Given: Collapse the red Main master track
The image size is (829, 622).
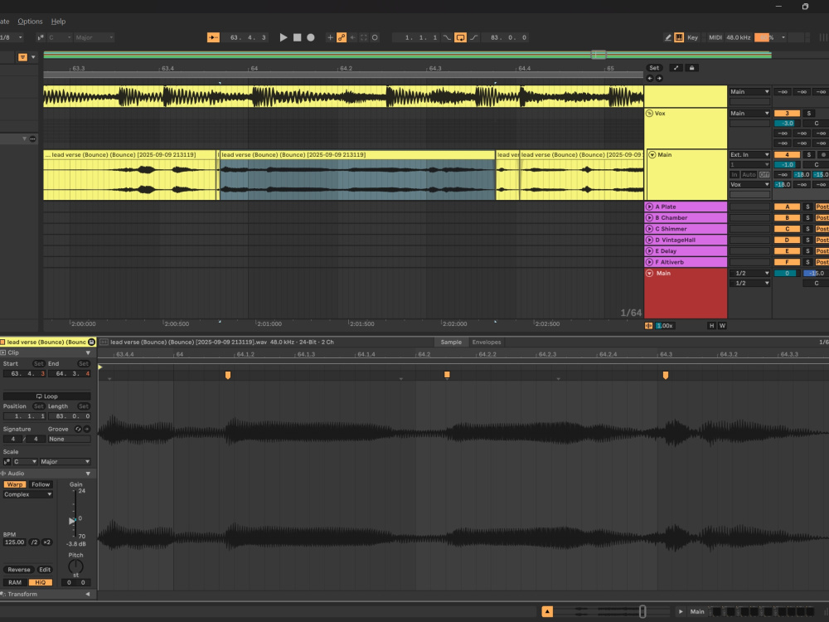Looking at the screenshot, I should click(650, 274).
